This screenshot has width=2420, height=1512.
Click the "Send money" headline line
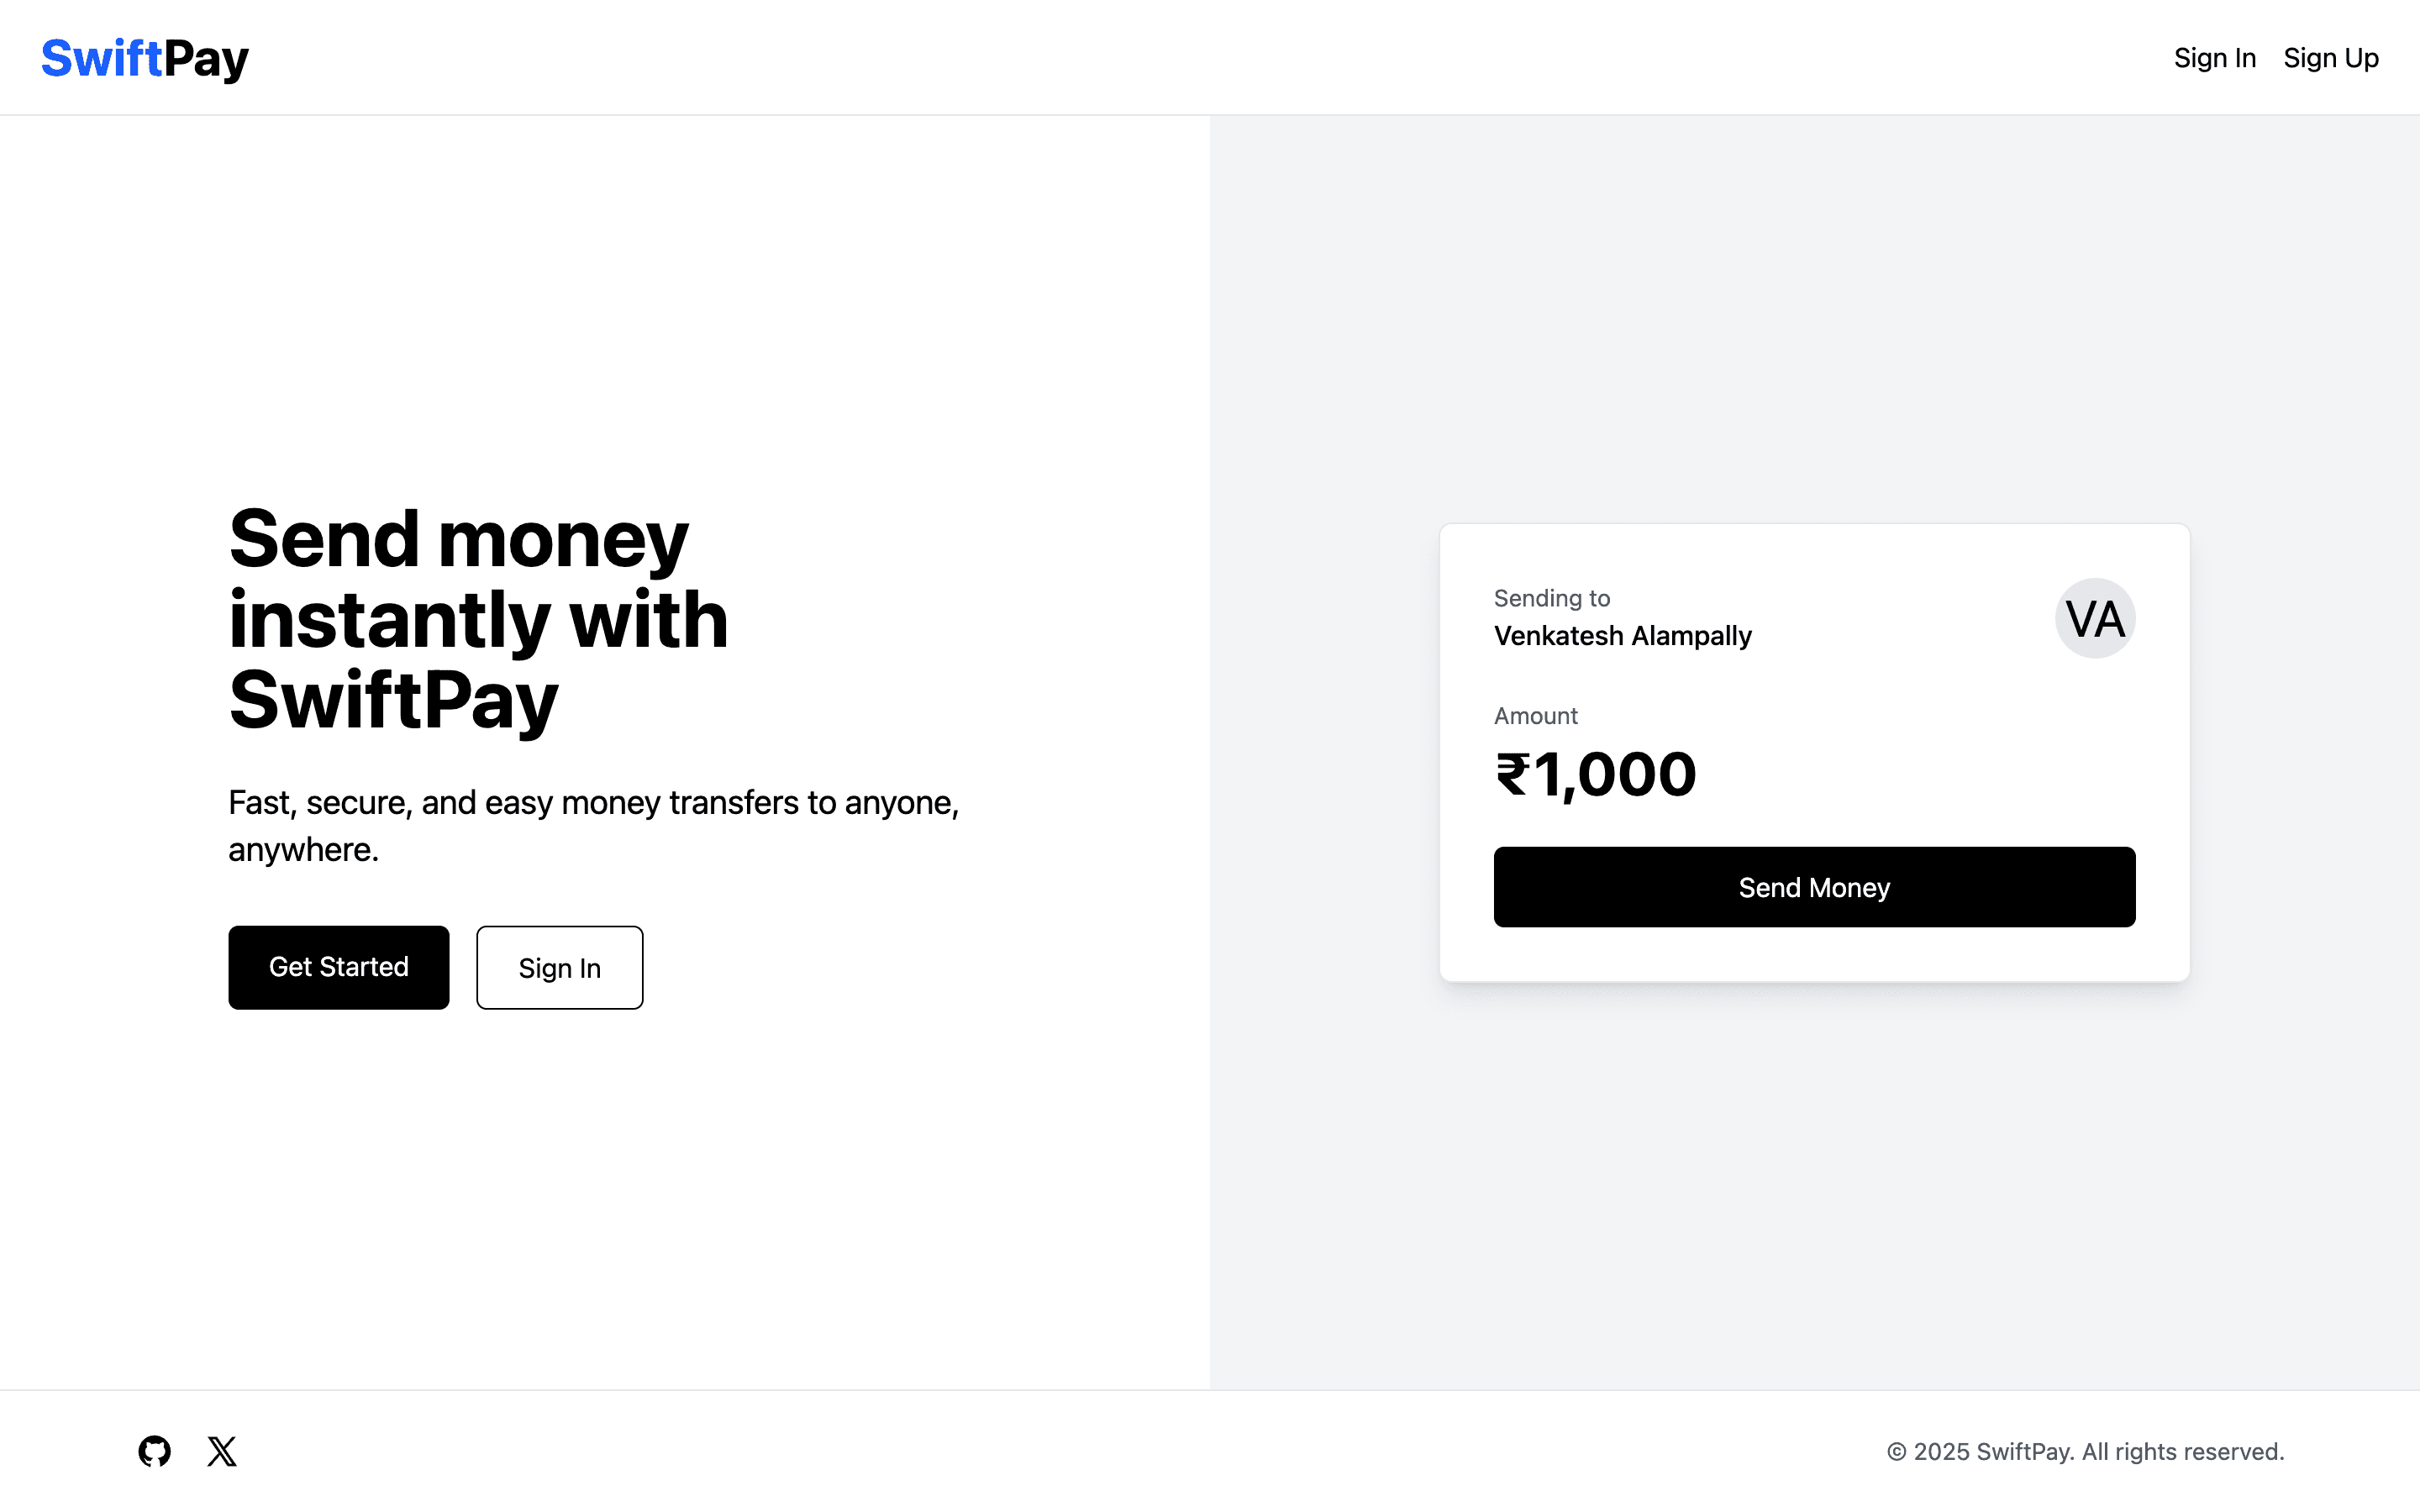click(459, 540)
